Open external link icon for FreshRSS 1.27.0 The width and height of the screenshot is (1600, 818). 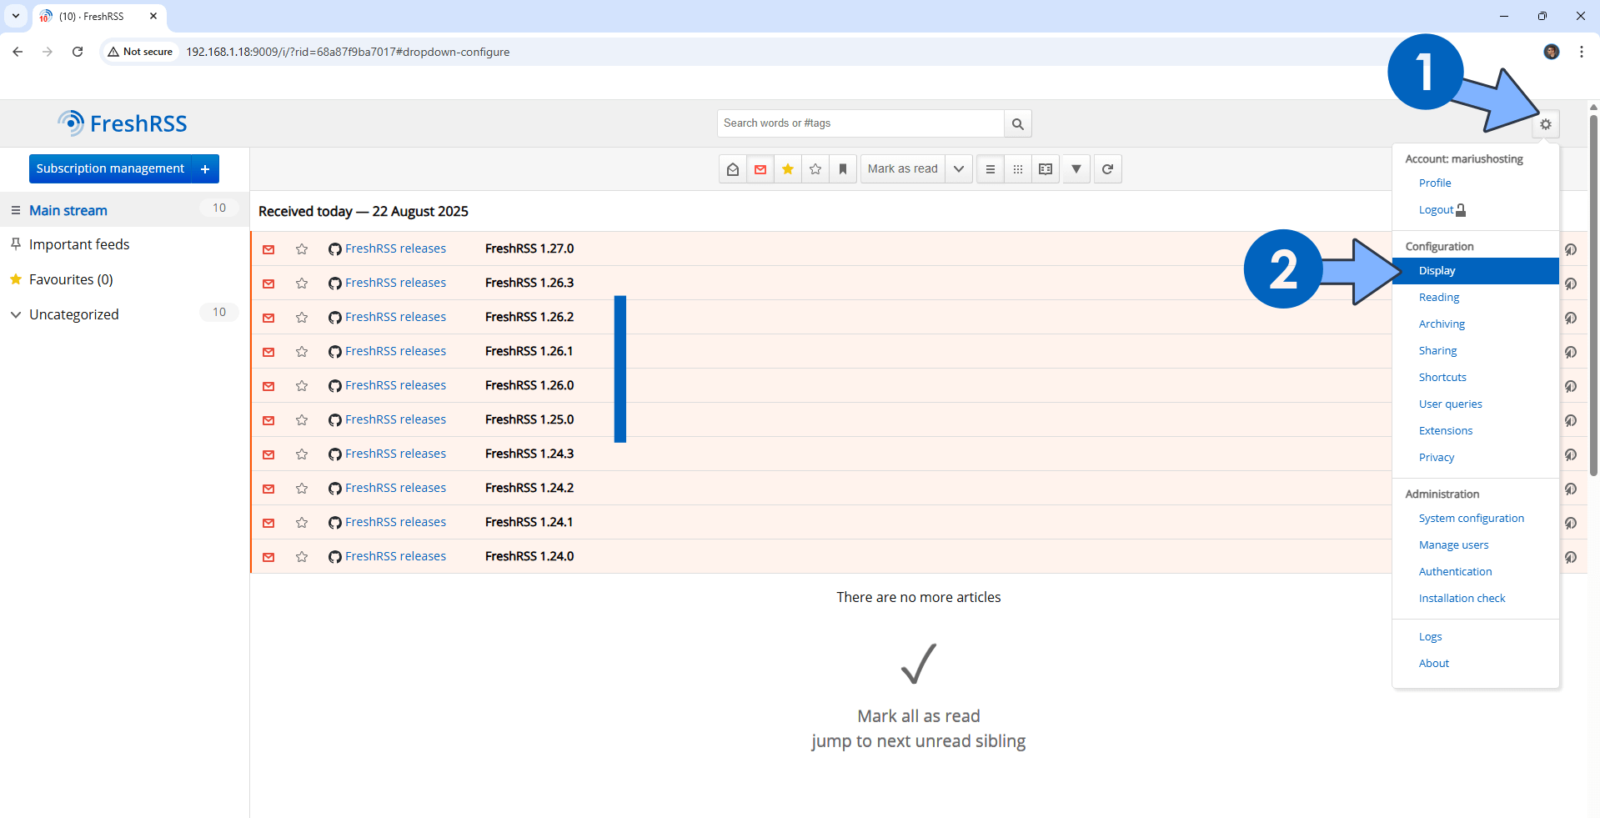coord(1570,249)
